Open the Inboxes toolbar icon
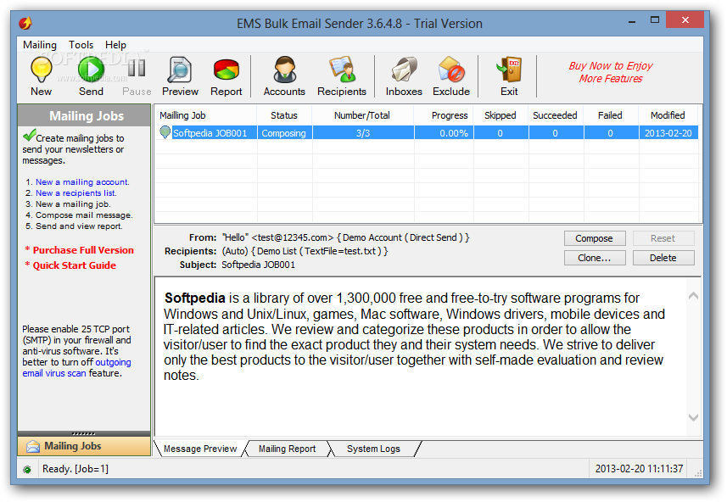 pyautogui.click(x=404, y=70)
